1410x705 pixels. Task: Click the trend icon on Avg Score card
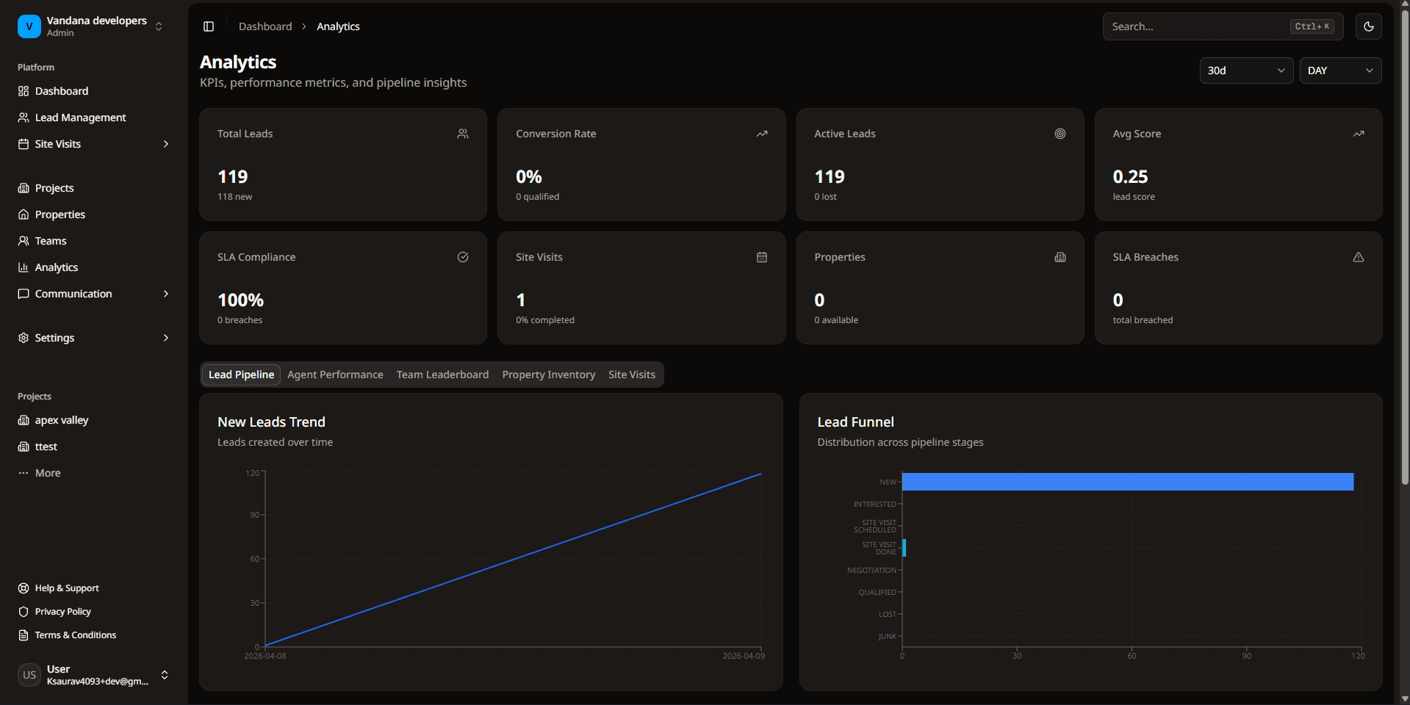[x=1358, y=134]
